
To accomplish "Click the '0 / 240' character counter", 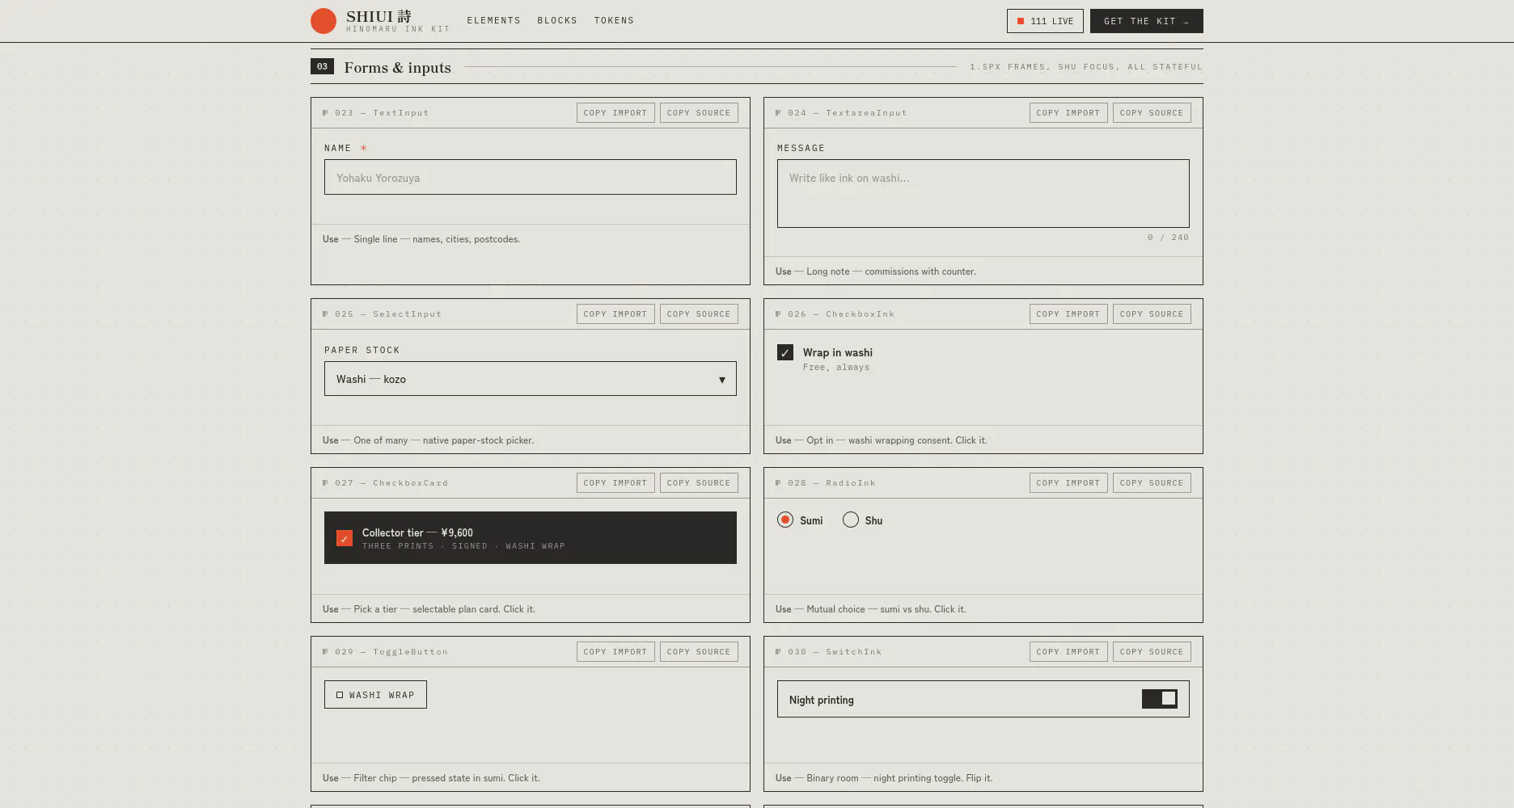I will click(1168, 238).
